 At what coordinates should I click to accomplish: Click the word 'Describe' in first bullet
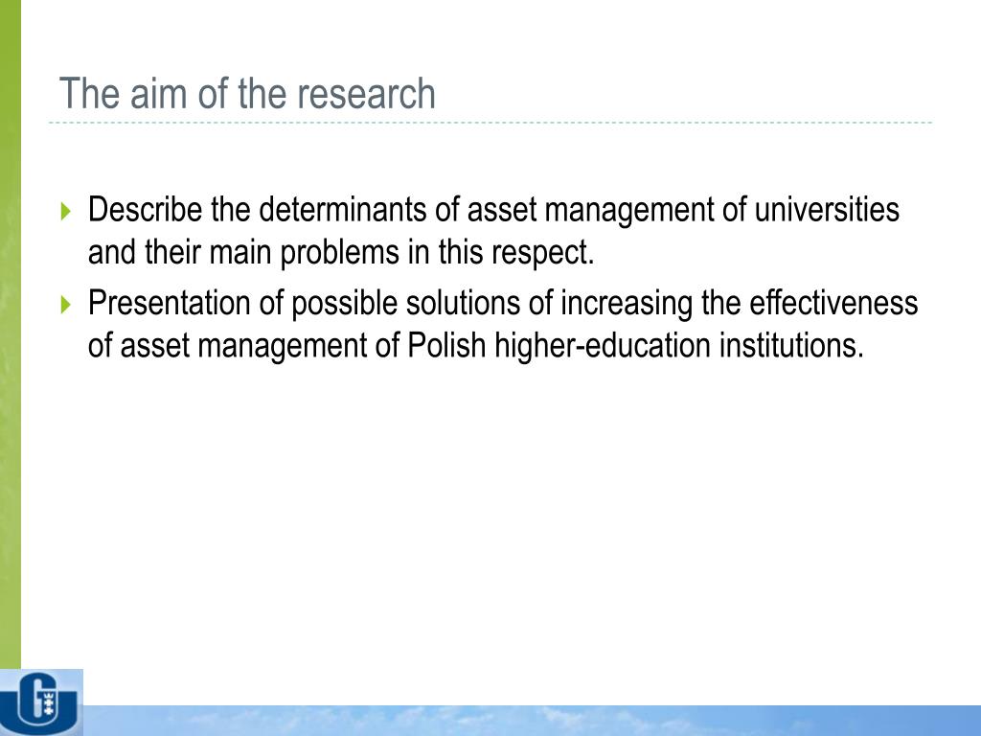pyautogui.click(x=145, y=209)
